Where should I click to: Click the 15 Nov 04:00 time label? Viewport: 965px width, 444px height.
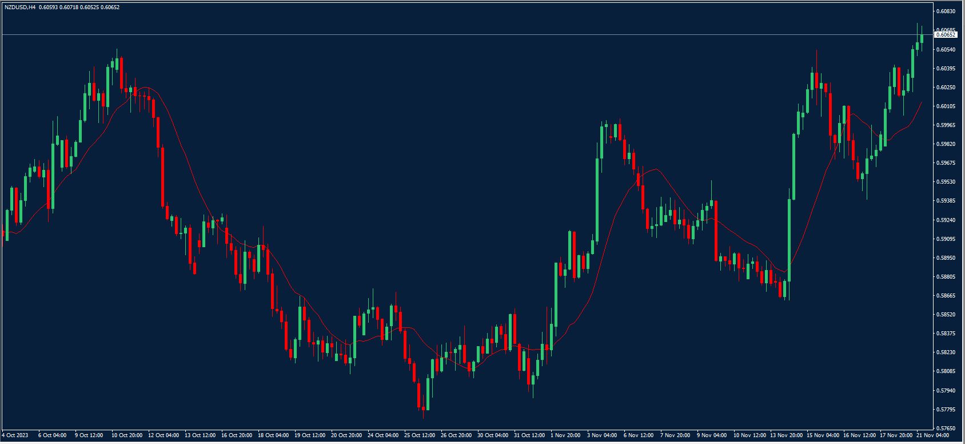click(822, 435)
